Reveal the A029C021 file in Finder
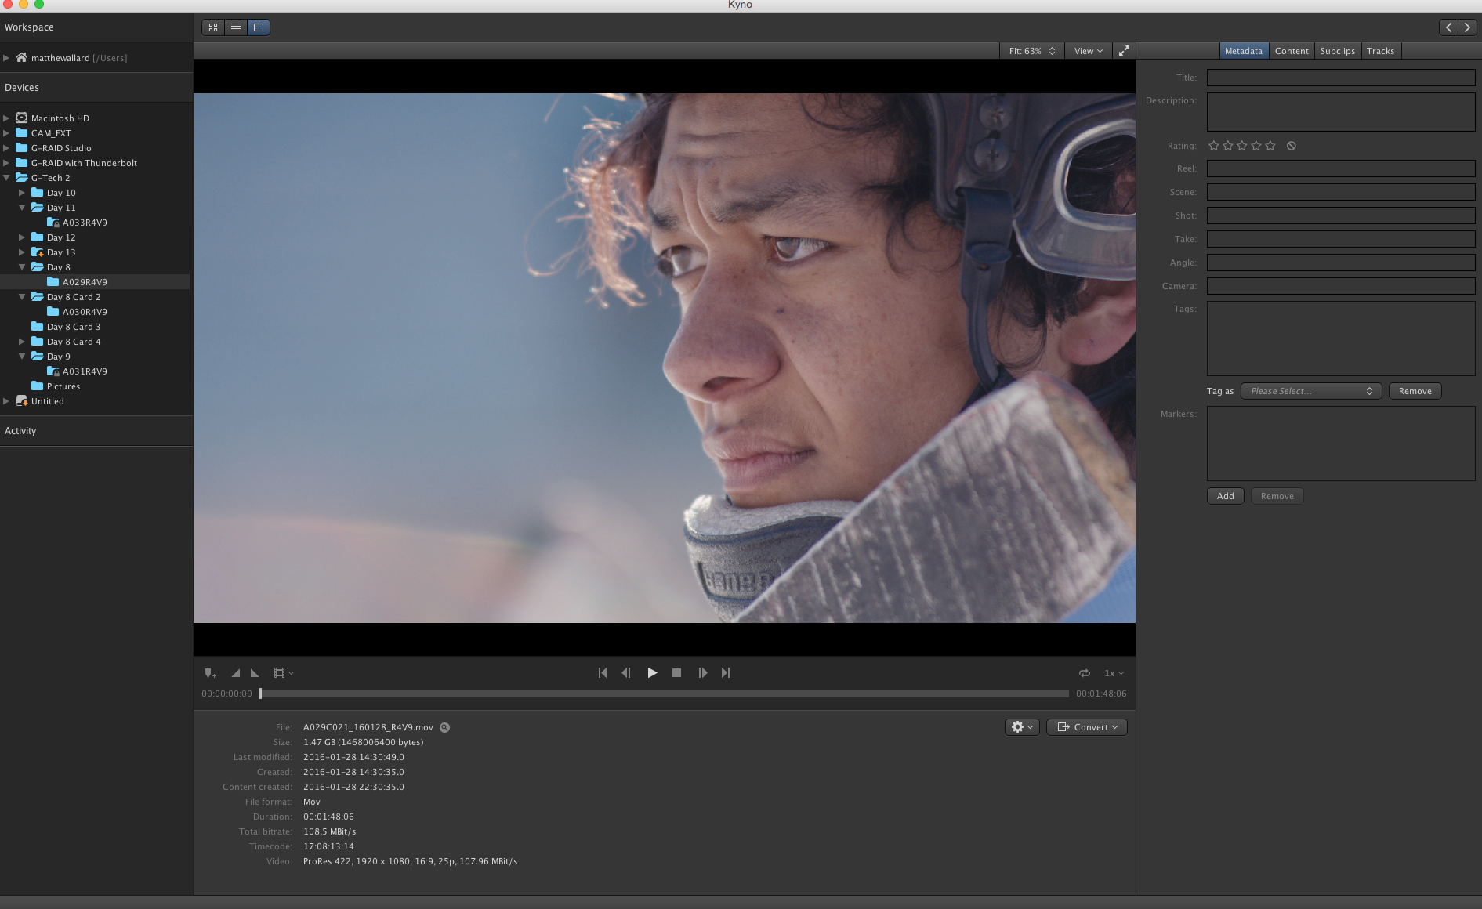Viewport: 1482px width, 909px height. (x=444, y=727)
